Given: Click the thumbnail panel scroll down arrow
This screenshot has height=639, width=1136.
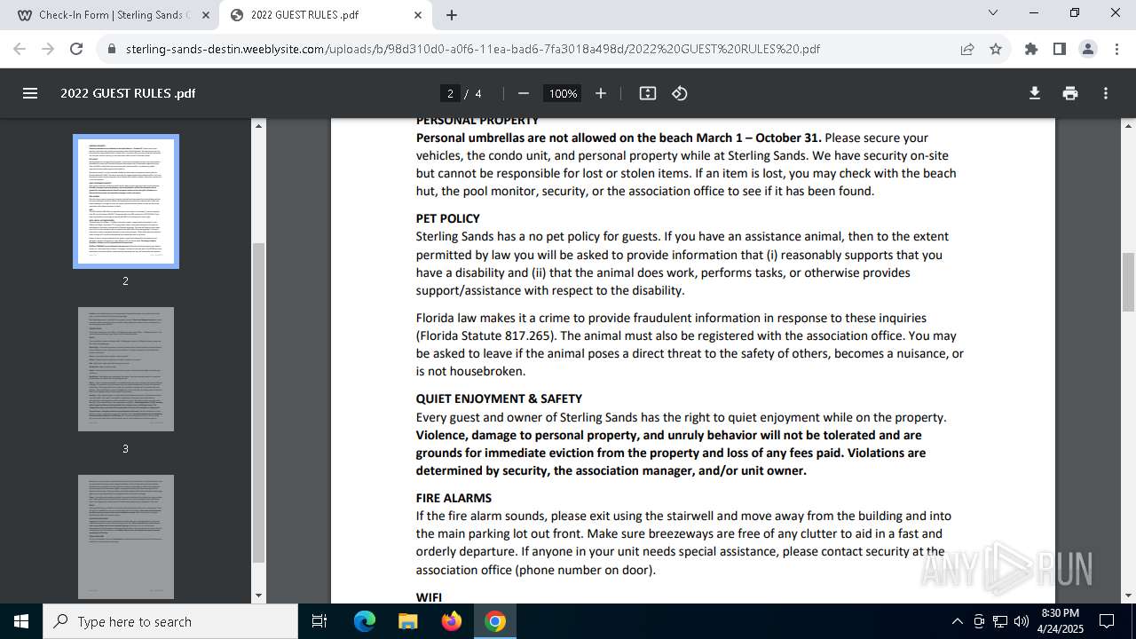Looking at the screenshot, I should tap(258, 596).
